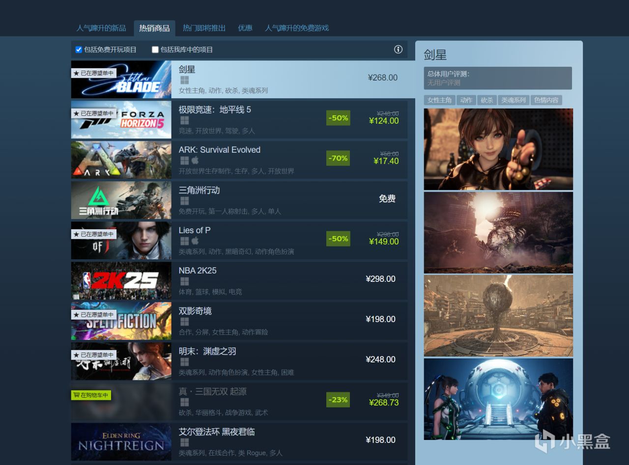Open 明末 game capsule image
Viewport: 629px width, 465px height.
(x=121, y=361)
